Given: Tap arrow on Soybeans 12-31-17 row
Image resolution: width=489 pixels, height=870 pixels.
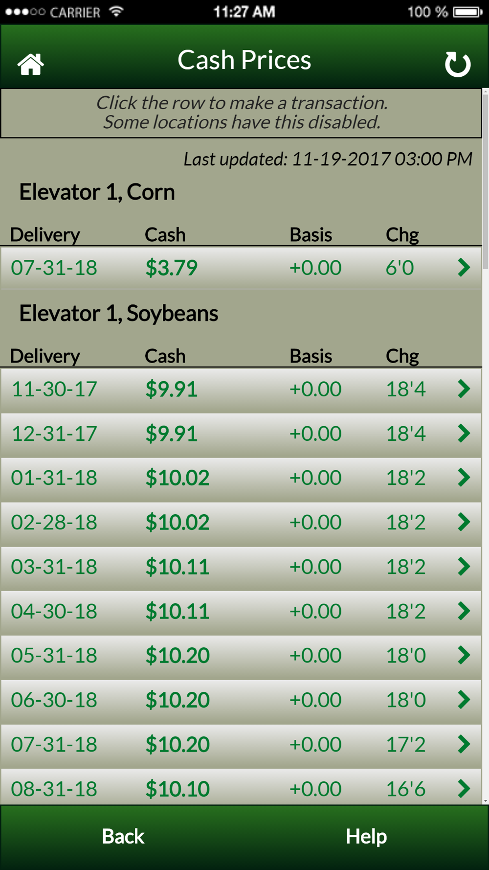Looking at the screenshot, I should [x=464, y=434].
